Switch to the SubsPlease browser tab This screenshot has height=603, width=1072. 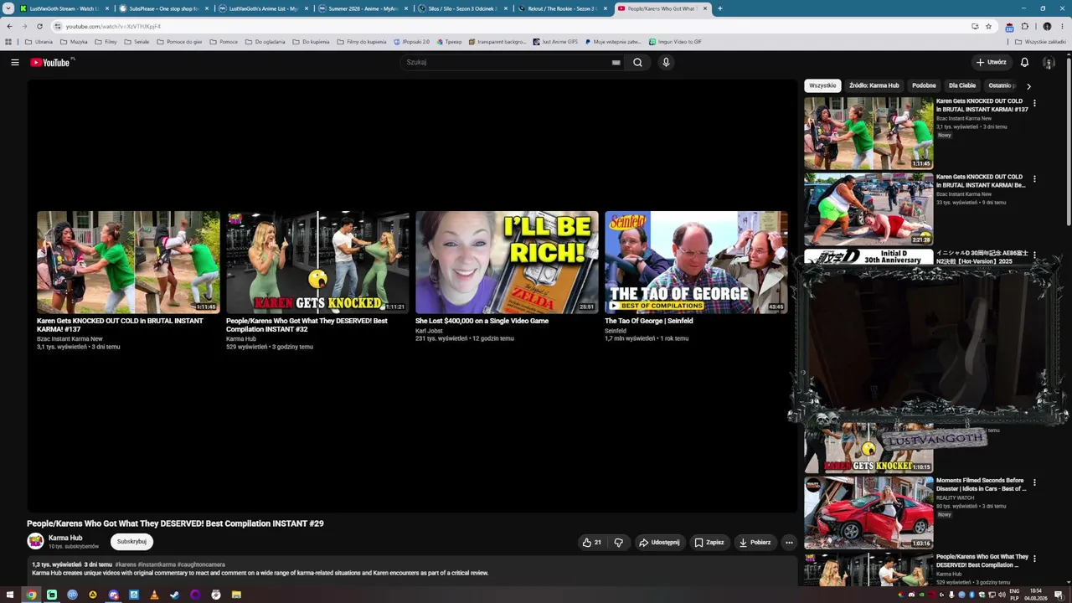point(164,8)
